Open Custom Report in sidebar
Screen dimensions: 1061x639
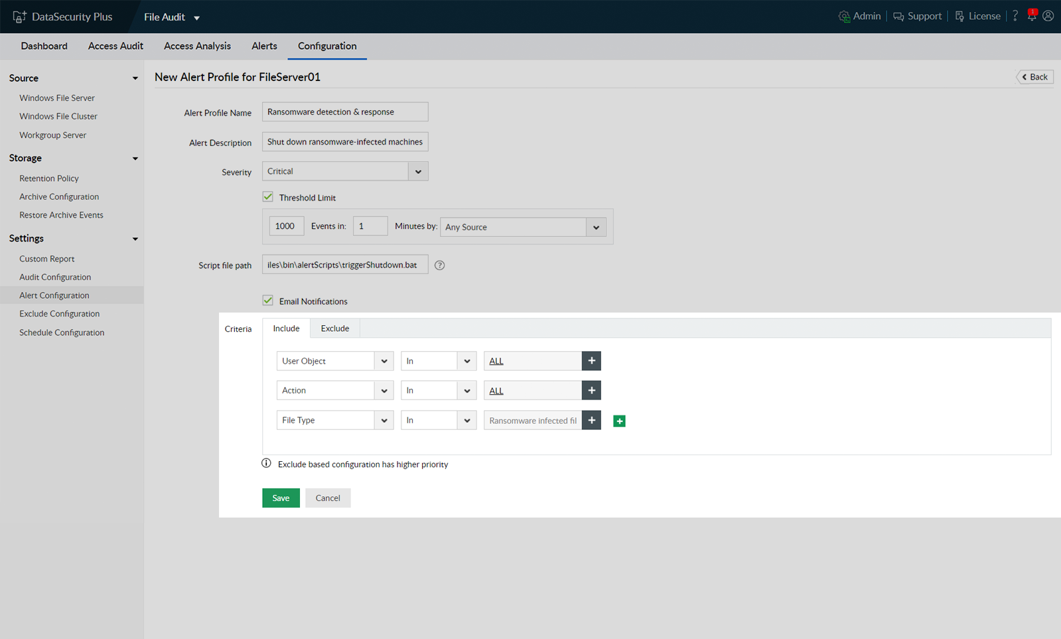(47, 259)
